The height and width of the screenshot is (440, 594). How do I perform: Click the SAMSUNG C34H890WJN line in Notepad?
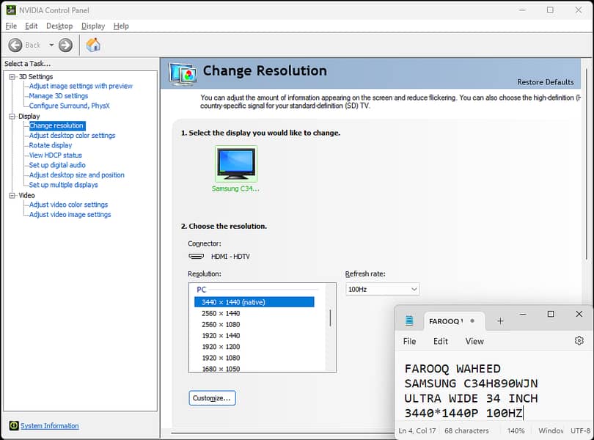[471, 384]
